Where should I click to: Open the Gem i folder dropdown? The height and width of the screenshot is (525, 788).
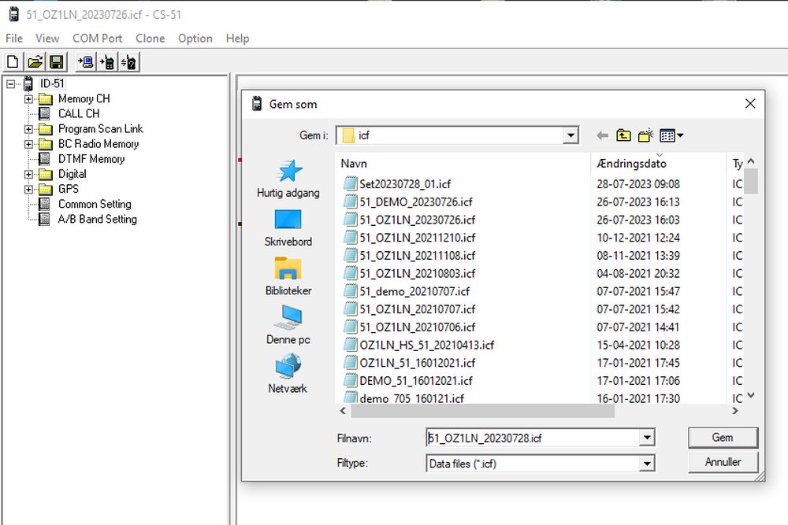[x=571, y=135]
